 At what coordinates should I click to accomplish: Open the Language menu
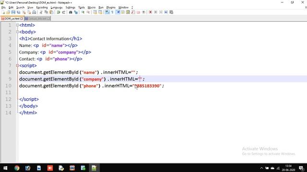tap(57, 8)
